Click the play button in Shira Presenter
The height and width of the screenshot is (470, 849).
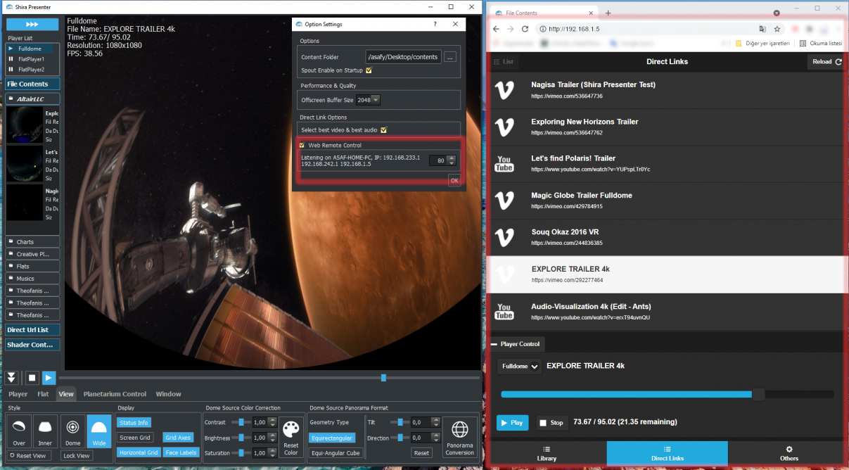click(49, 378)
